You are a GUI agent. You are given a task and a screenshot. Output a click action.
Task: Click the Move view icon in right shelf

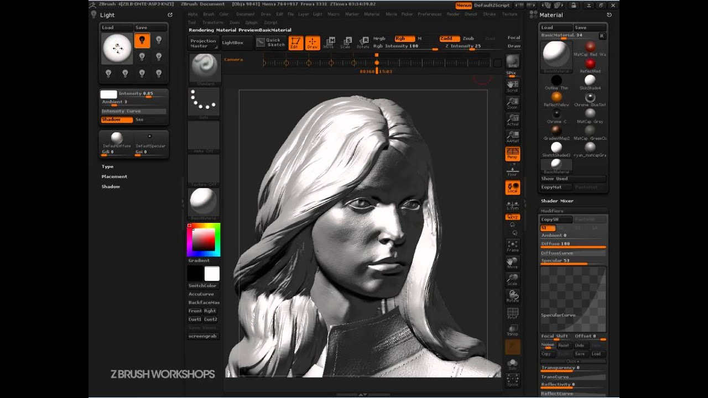[x=513, y=263]
